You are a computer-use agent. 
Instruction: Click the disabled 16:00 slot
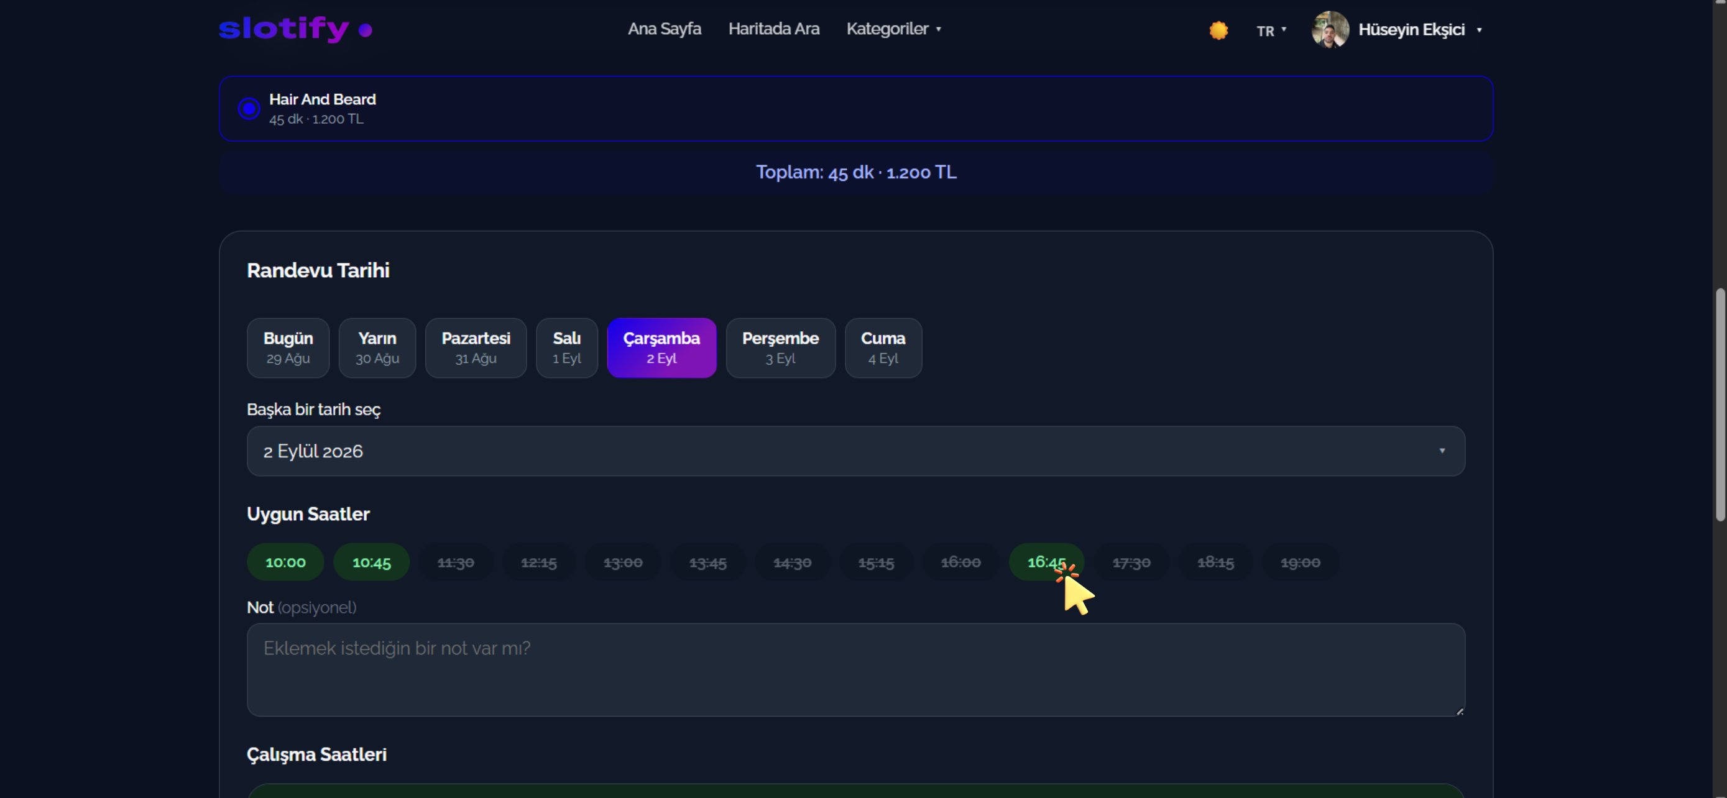pos(960,562)
